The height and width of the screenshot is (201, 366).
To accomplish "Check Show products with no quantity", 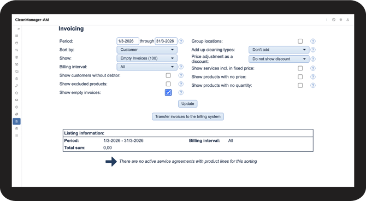I will pyautogui.click(x=300, y=85).
